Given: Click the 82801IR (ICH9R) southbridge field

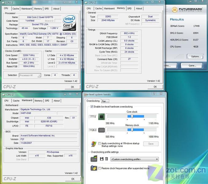Looking at the screenshot, I should 49,121.
